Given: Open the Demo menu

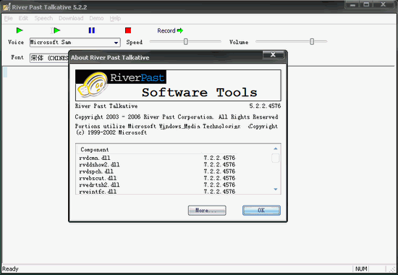Looking at the screenshot, I should pyautogui.click(x=96, y=18).
